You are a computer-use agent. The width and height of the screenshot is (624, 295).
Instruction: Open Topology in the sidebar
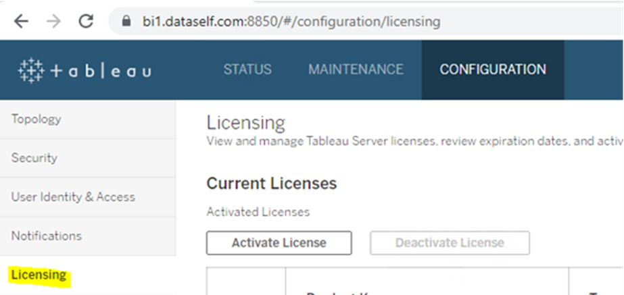click(x=37, y=119)
